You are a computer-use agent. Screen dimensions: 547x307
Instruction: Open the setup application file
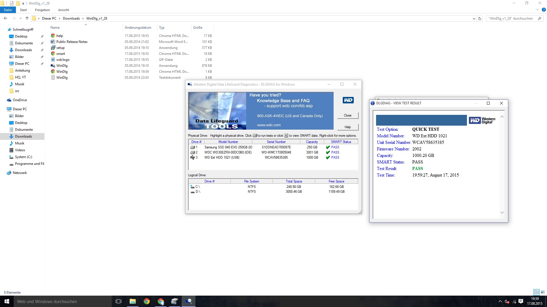click(x=60, y=48)
